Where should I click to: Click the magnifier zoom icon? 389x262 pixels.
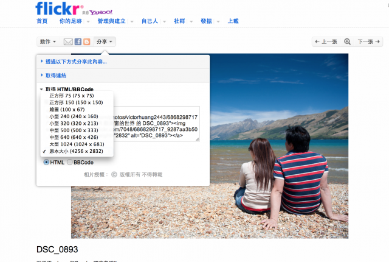coord(347,42)
